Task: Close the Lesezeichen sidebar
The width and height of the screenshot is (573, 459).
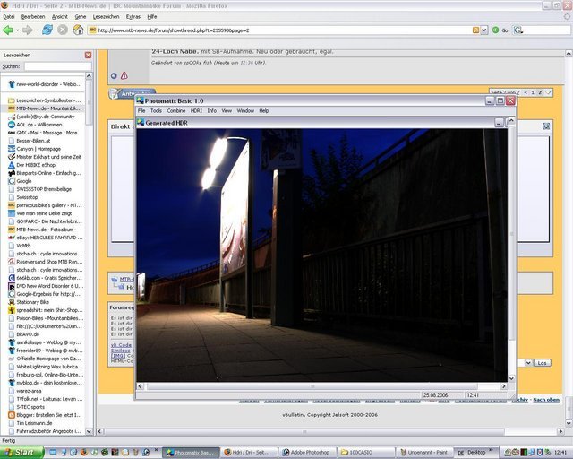Action: [88, 55]
